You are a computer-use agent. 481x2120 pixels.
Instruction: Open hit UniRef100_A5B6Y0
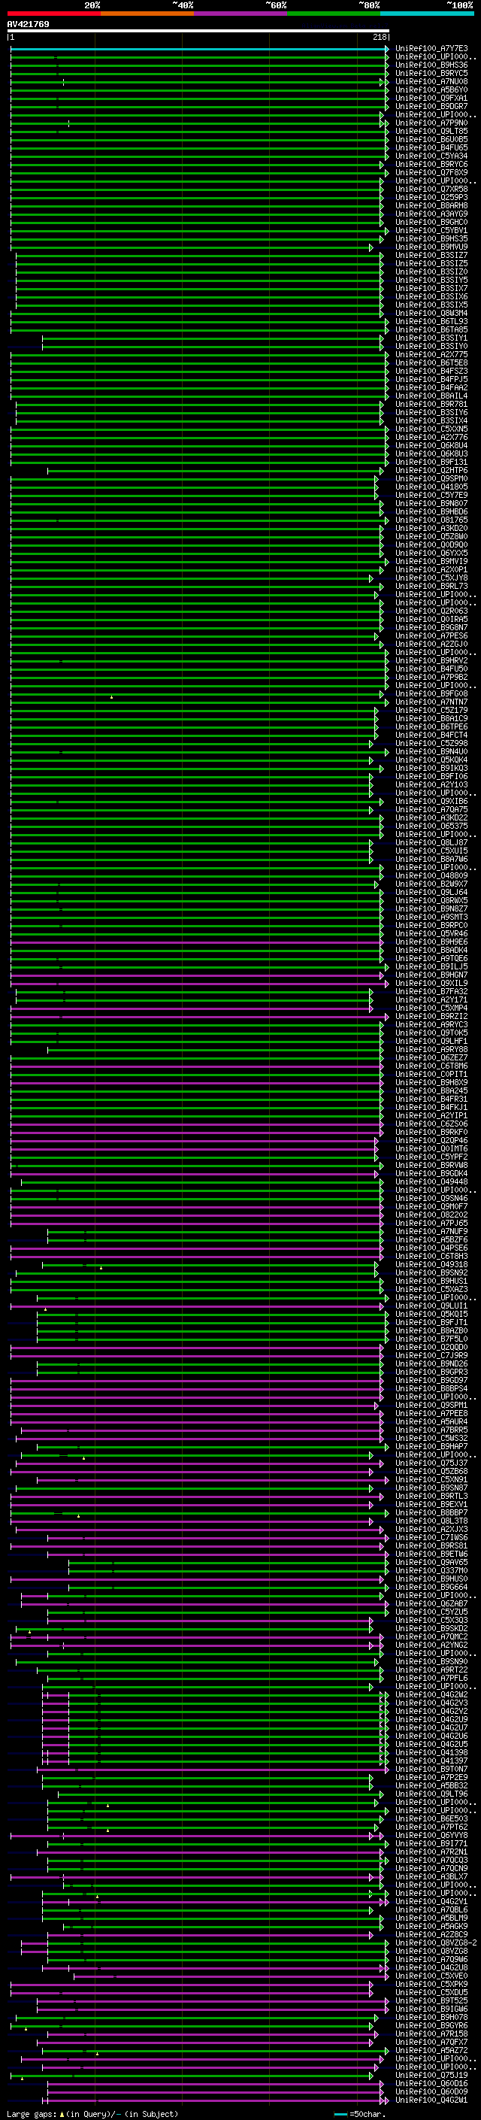coord(431,89)
